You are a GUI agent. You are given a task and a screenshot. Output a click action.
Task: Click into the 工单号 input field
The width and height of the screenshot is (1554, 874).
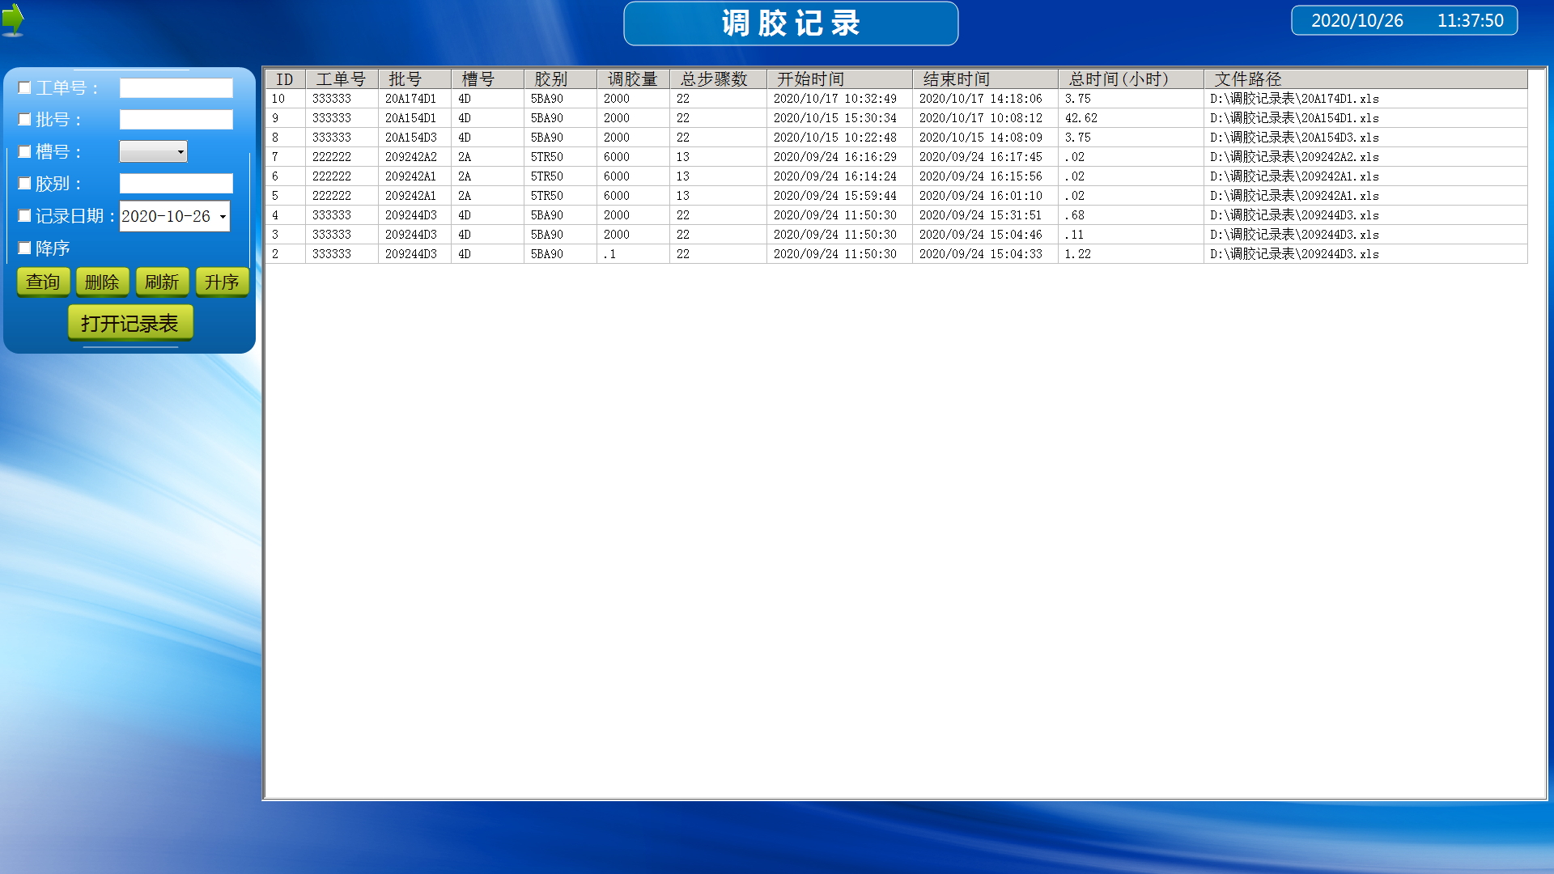176,88
